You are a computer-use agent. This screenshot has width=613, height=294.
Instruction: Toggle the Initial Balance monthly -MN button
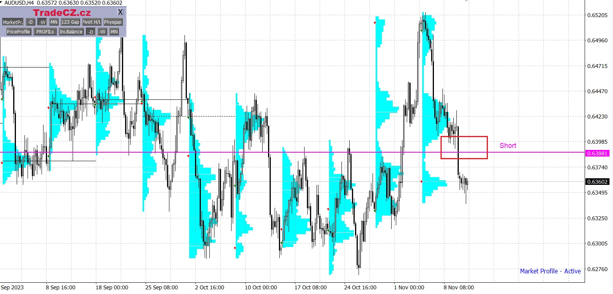click(114, 32)
